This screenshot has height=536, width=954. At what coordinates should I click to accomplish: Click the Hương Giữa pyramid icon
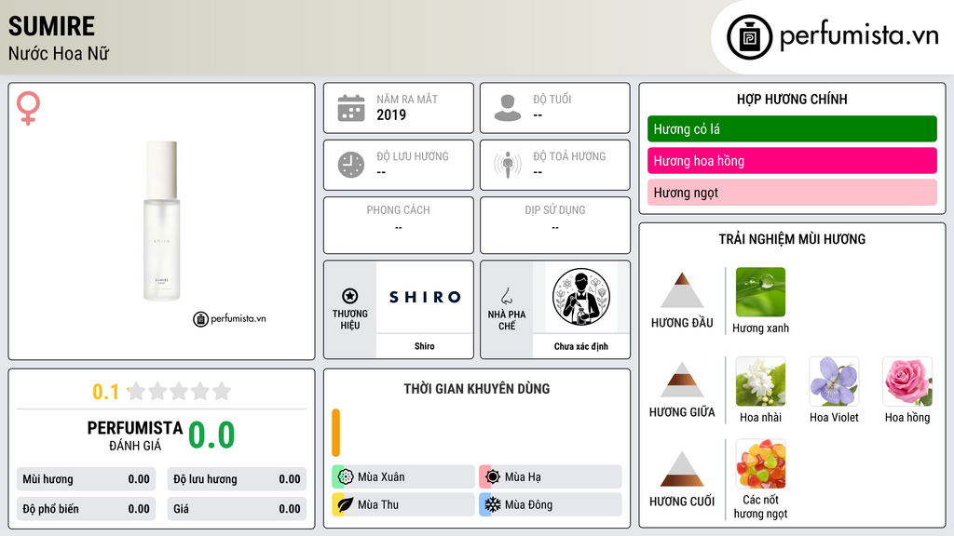tap(682, 380)
